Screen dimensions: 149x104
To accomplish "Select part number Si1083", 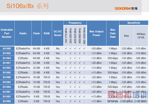I will tap(7, 96).
